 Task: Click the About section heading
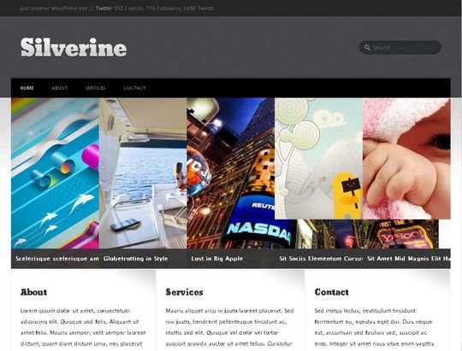point(33,292)
